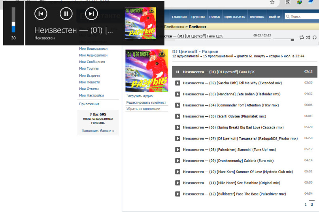Click Пополнить баланс link
319x212 pixels.
[x=98, y=131]
